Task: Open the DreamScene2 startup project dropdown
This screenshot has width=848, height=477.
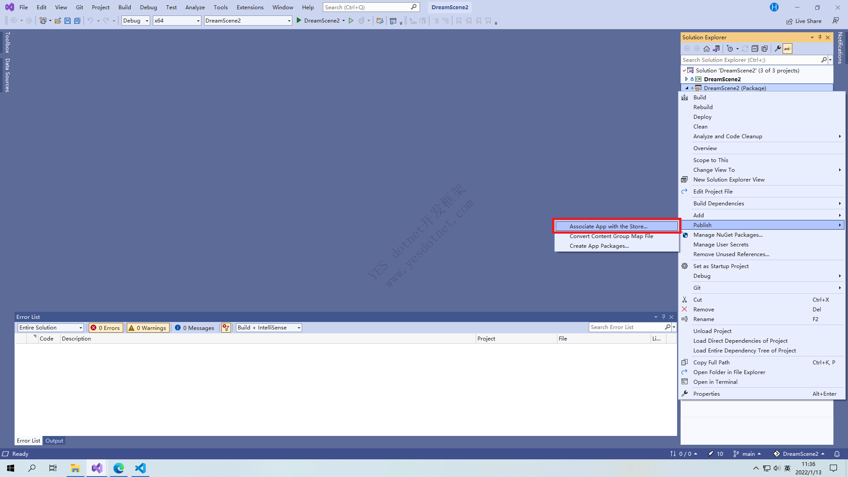Action: click(248, 21)
